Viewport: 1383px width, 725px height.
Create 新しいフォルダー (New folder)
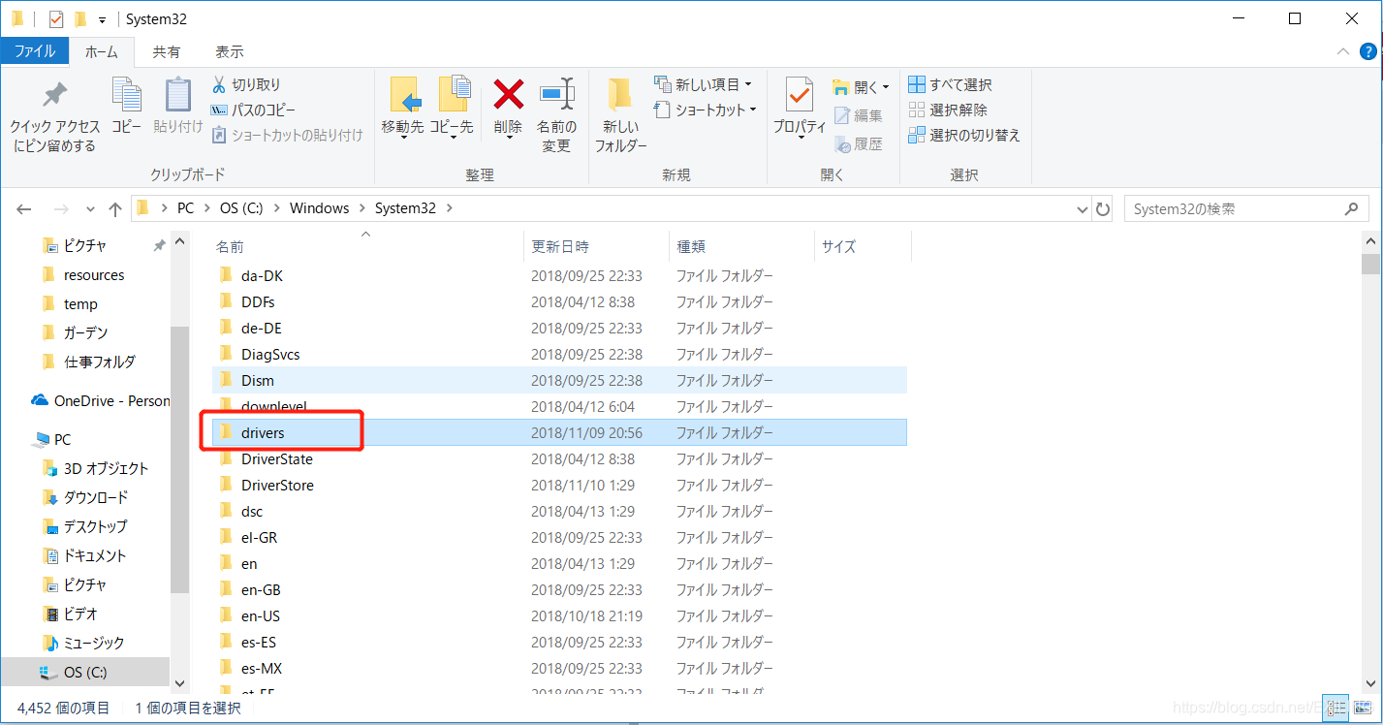pos(620,116)
